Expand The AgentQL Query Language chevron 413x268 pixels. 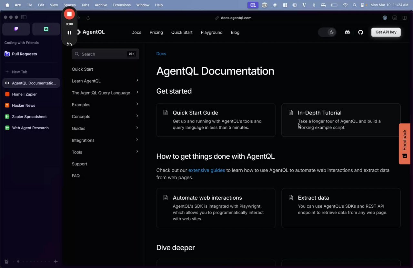137,92
